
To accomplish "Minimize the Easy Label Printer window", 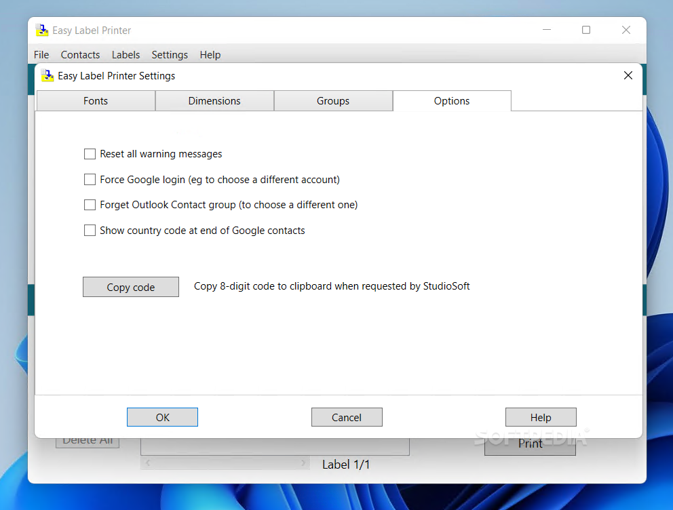I will coord(547,30).
